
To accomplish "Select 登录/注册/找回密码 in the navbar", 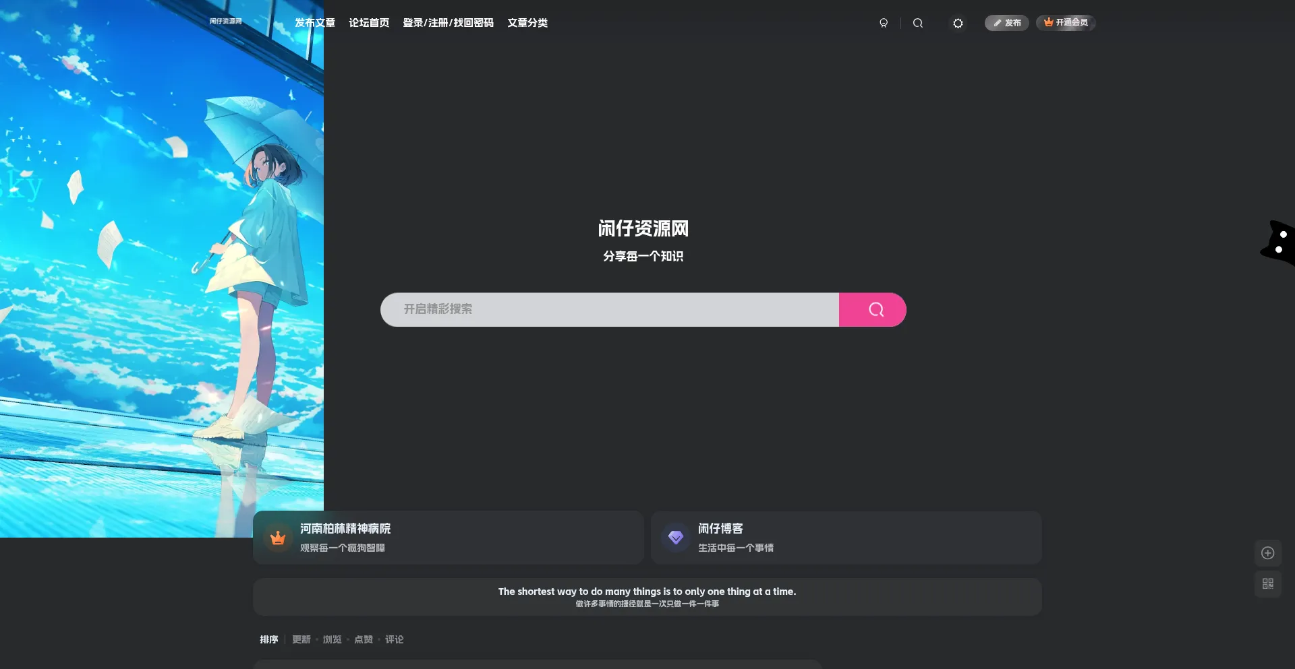I will click(x=449, y=23).
